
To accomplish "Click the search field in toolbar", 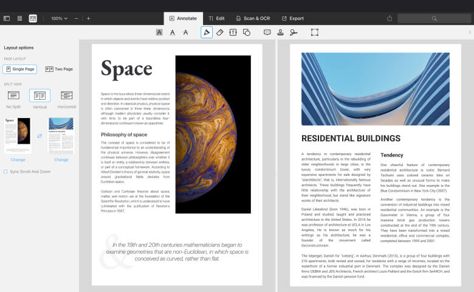I will [434, 18].
